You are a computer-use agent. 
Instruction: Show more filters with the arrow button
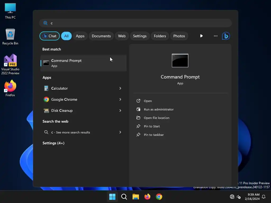pyautogui.click(x=201, y=36)
